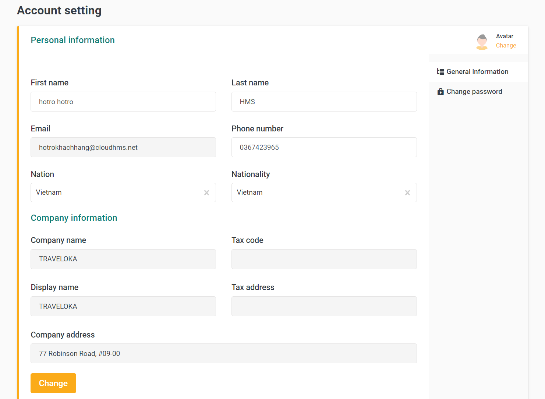
Task: Click the avatar profile picture
Action: [482, 41]
